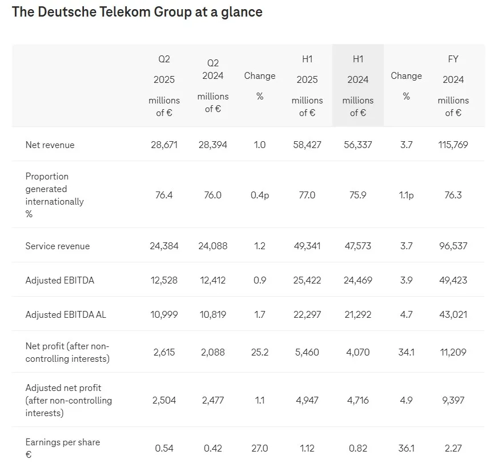494x467 pixels.
Task: Click the page title Deutsche Telekom Group at a glance
Action: pyautogui.click(x=137, y=12)
